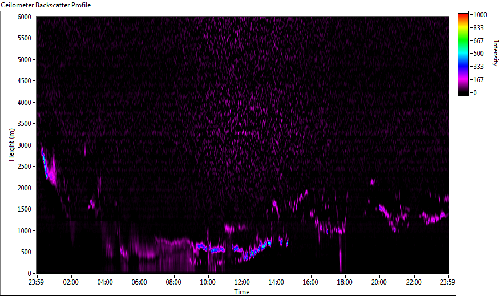Viewport: 501px width, 296px height.
Task: Click the 5000 height tick label
Action: point(25,60)
